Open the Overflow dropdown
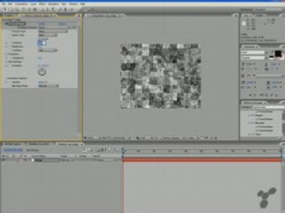 point(48,50)
